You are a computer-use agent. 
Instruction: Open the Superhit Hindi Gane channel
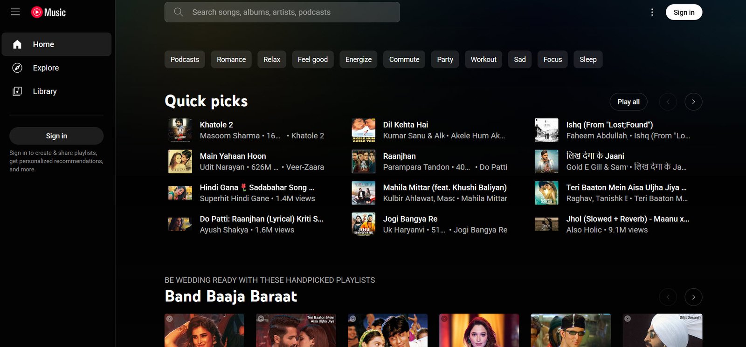[x=235, y=198]
